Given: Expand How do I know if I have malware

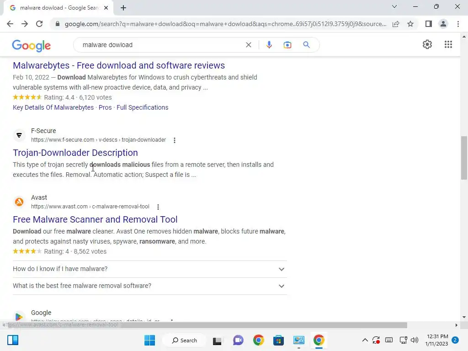Looking at the screenshot, I should coord(150,269).
